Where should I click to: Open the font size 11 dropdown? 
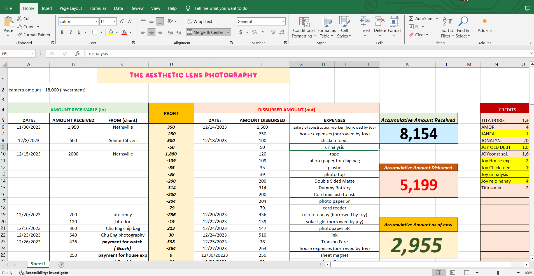point(114,21)
